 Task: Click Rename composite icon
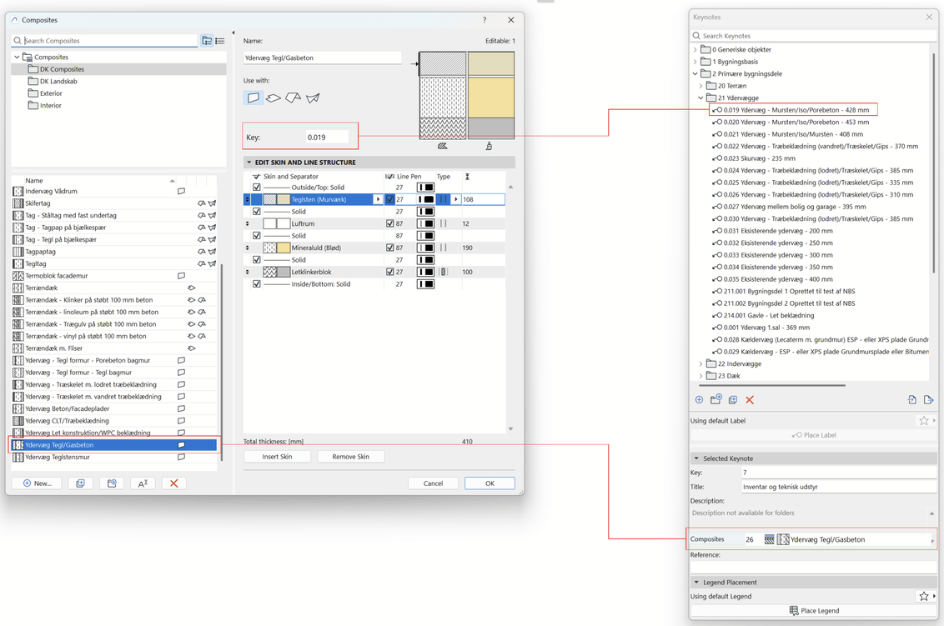coord(143,483)
